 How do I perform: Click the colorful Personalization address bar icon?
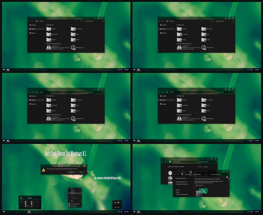click(182, 174)
